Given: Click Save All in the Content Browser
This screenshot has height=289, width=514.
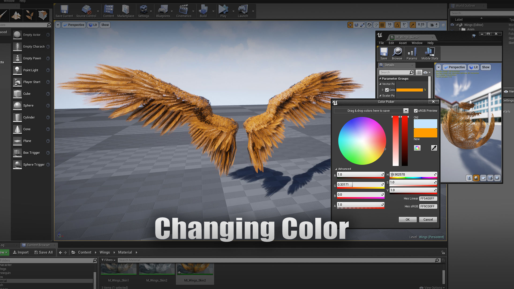Looking at the screenshot, I should tap(44, 252).
